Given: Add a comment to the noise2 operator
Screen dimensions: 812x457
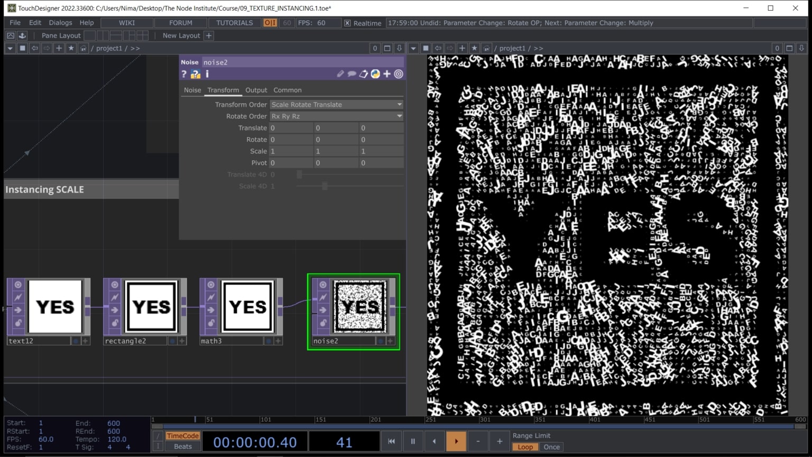Looking at the screenshot, I should coord(352,74).
